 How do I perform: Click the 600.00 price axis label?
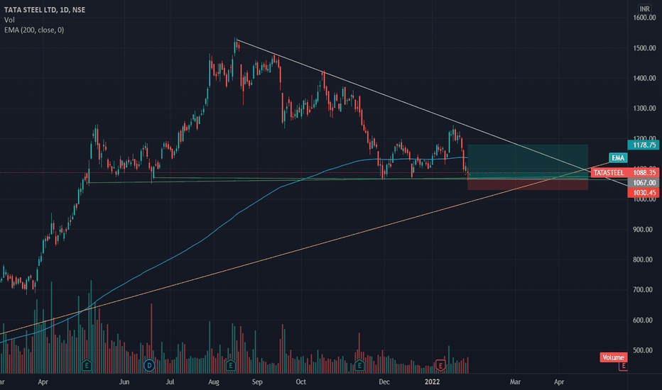(643, 320)
